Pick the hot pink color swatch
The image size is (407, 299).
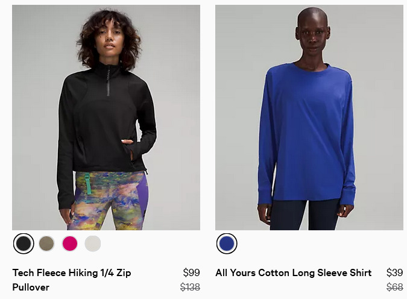point(70,244)
